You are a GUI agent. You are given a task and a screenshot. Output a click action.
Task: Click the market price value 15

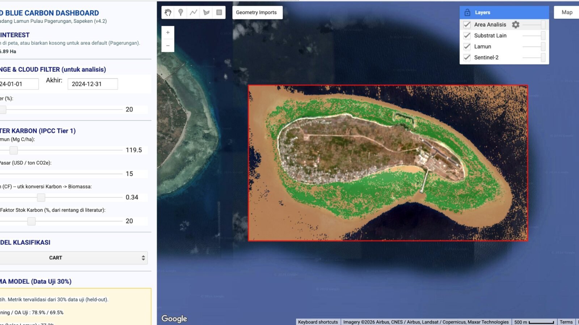pos(129,174)
